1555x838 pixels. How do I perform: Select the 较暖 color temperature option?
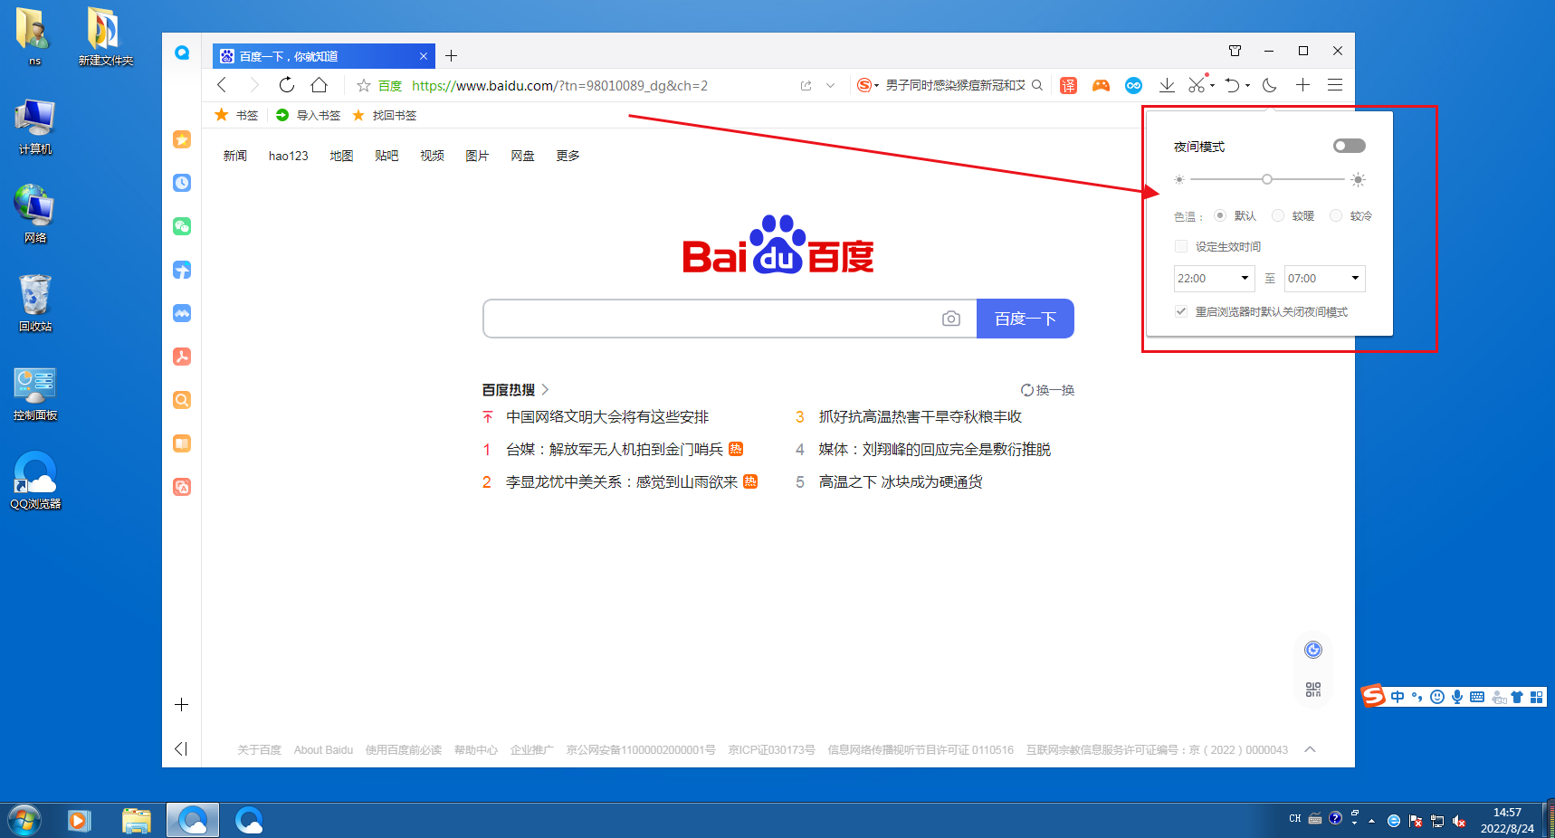(x=1278, y=215)
